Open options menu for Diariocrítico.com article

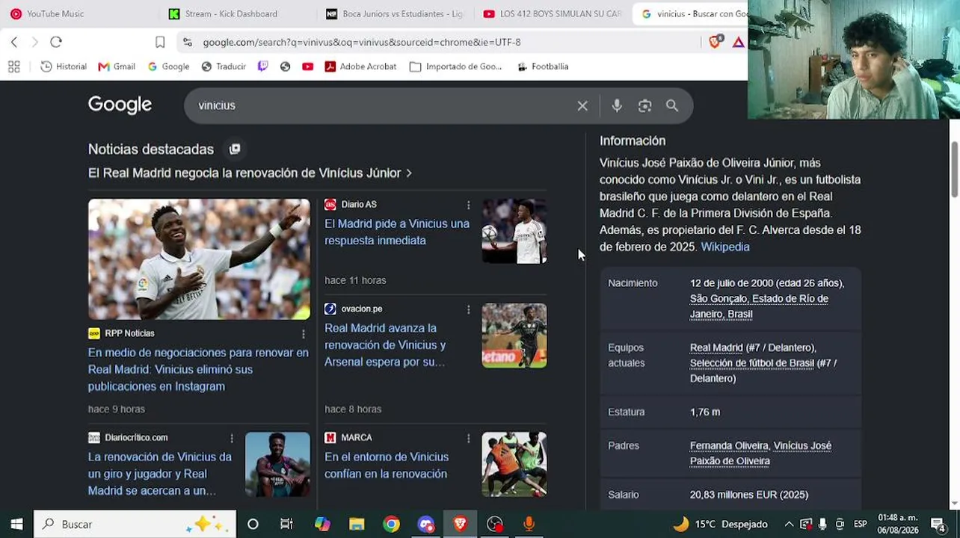[232, 438]
